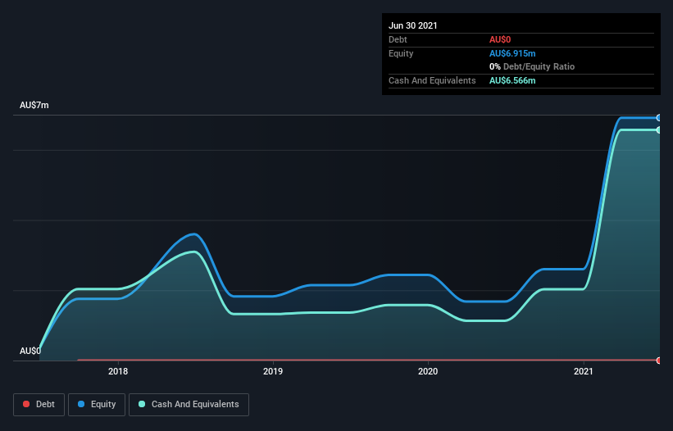Click the 2020 x-axis label
The height and width of the screenshot is (431, 673).
coord(428,371)
